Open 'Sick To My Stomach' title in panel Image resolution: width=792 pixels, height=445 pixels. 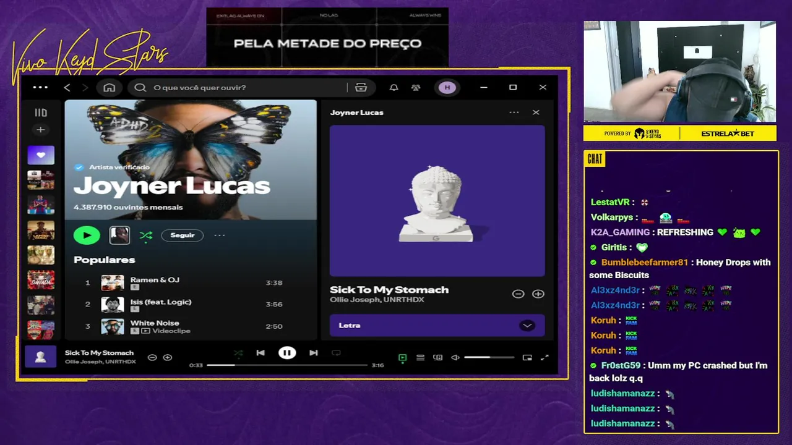click(x=389, y=290)
